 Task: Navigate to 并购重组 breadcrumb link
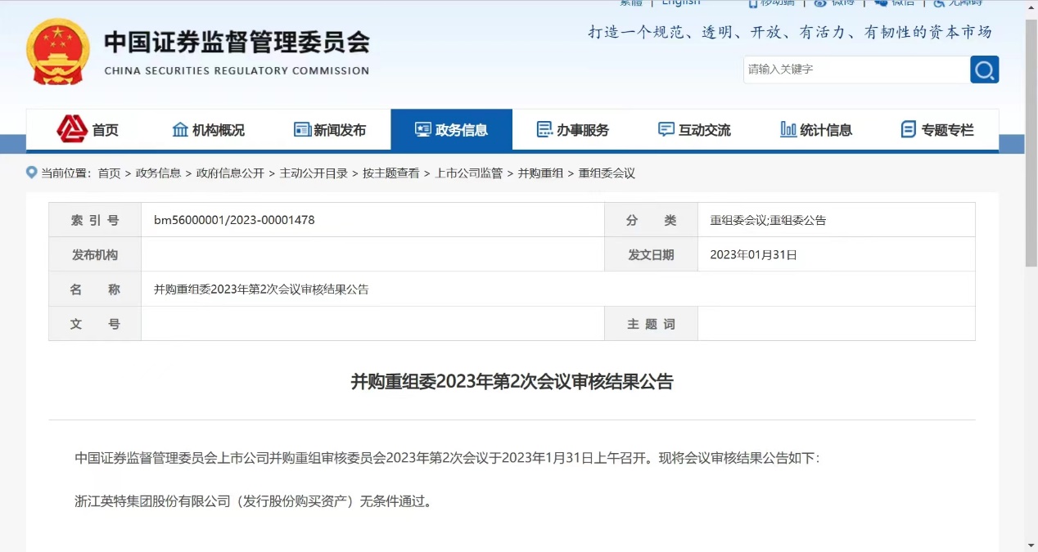tap(540, 173)
